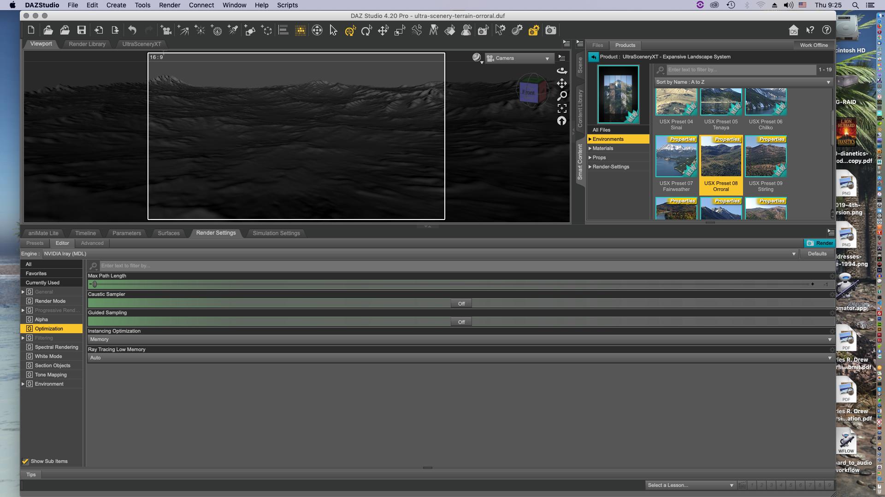The image size is (885, 497).
Task: Select the Rotate tool icon
Action: coord(366,30)
